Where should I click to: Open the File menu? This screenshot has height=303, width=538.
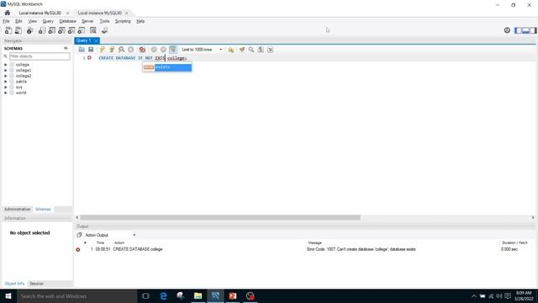coord(6,21)
